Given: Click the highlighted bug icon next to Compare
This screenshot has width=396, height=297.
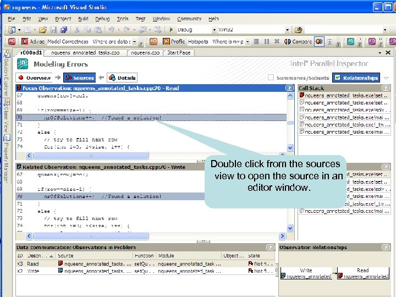Looking at the screenshot, I should (319, 41).
